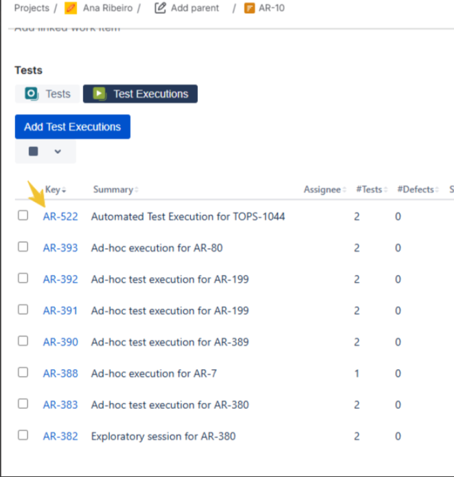The image size is (454, 477).
Task: Expand the bulk selection dropdown chevron
Action: [x=58, y=152]
